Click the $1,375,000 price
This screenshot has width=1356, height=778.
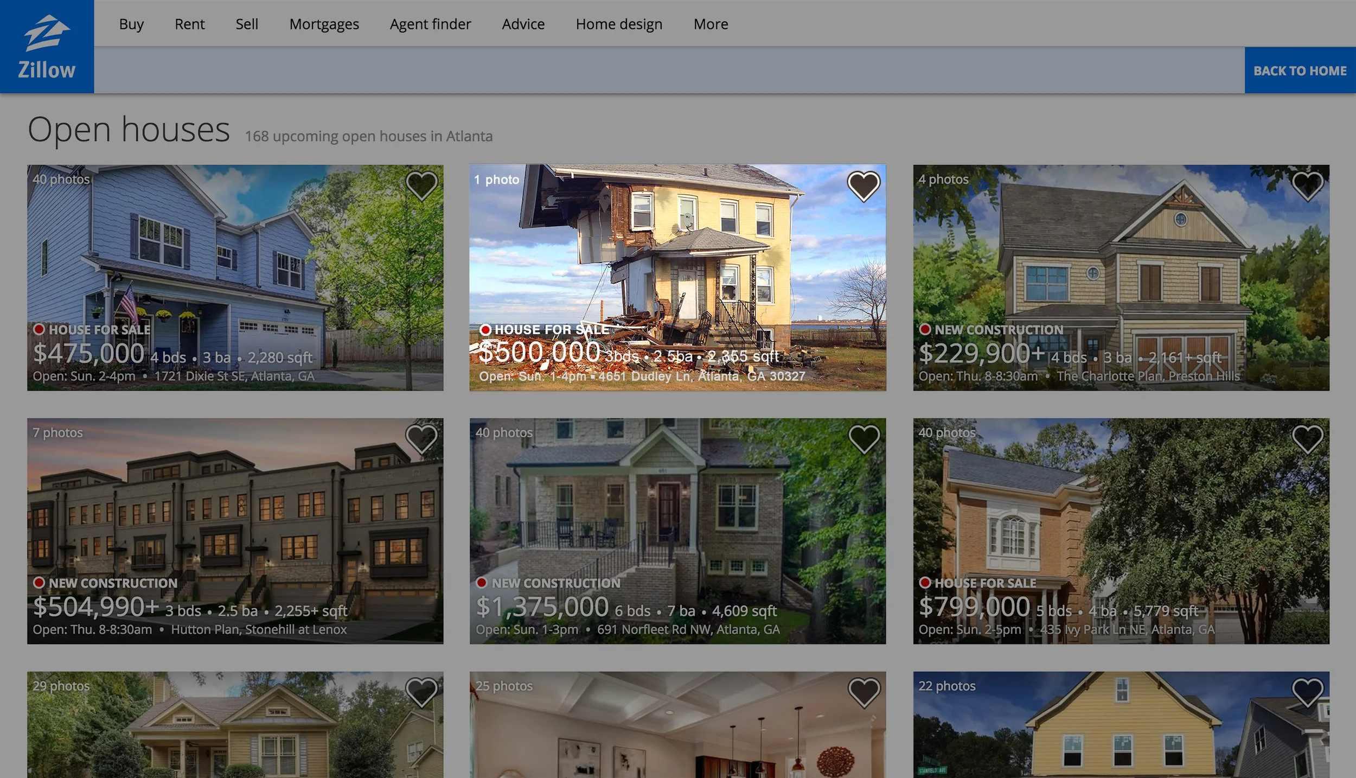point(542,607)
